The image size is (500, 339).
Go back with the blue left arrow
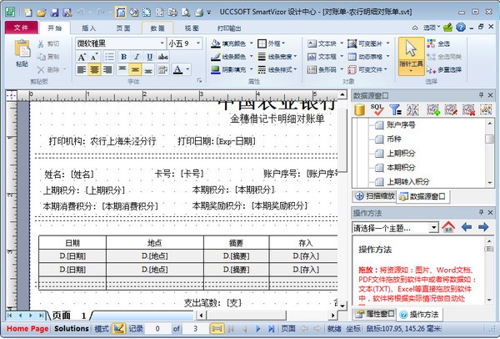pyautogui.click(x=466, y=227)
